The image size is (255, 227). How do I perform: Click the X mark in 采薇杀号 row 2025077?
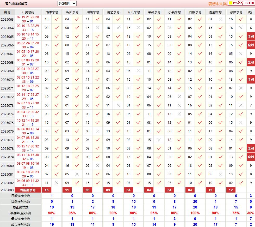pyautogui.click(x=159, y=140)
